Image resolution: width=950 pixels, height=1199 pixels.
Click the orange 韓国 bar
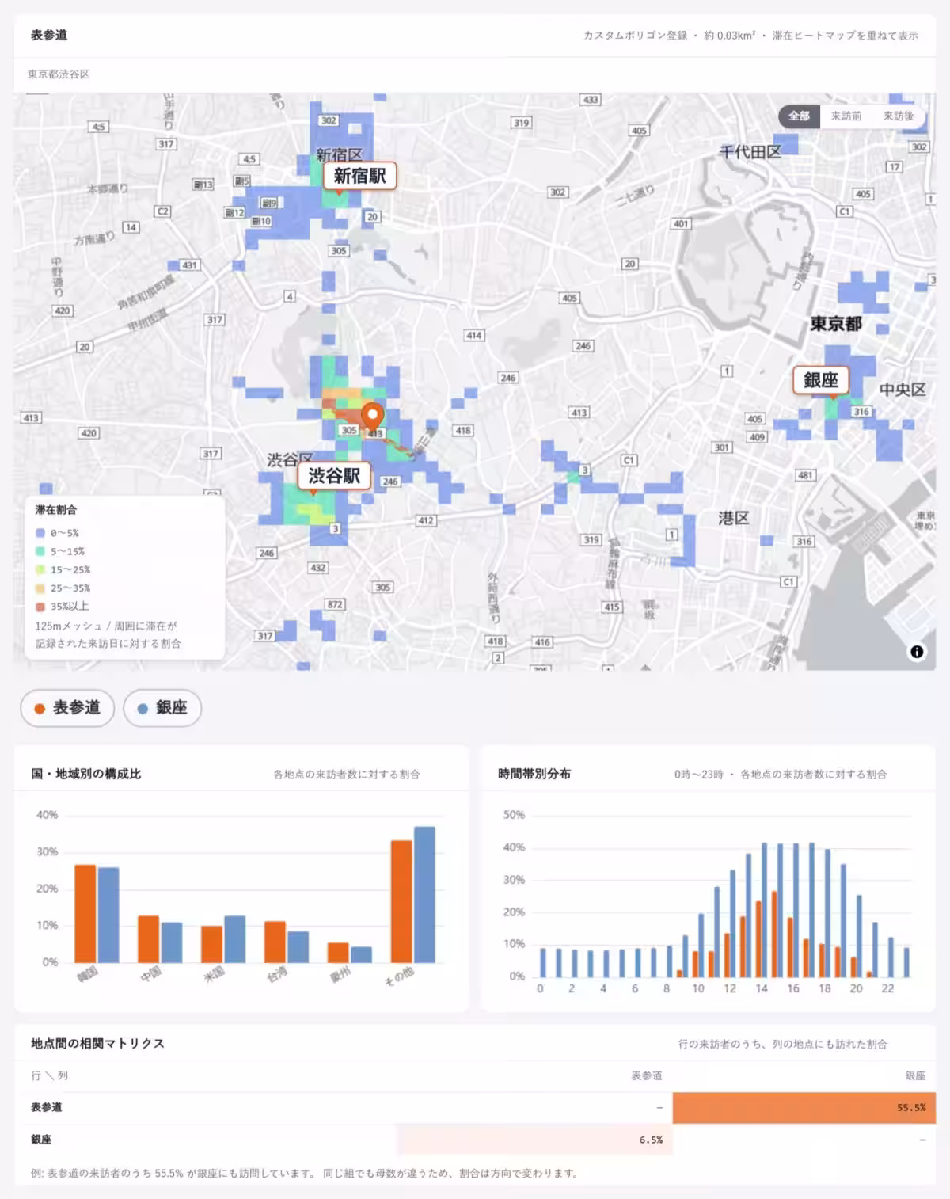[85, 914]
